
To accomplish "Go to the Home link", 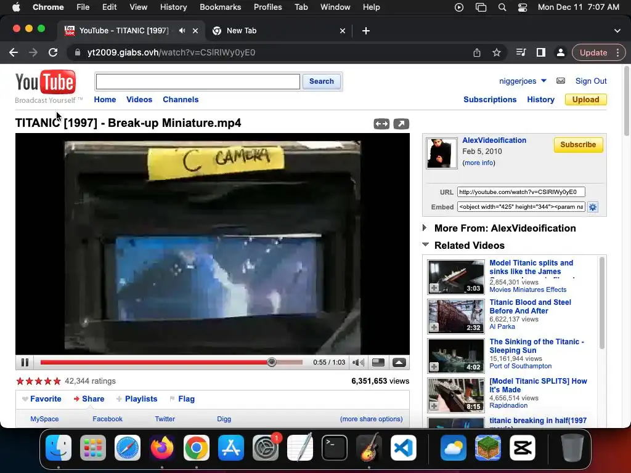I will 105,99.
